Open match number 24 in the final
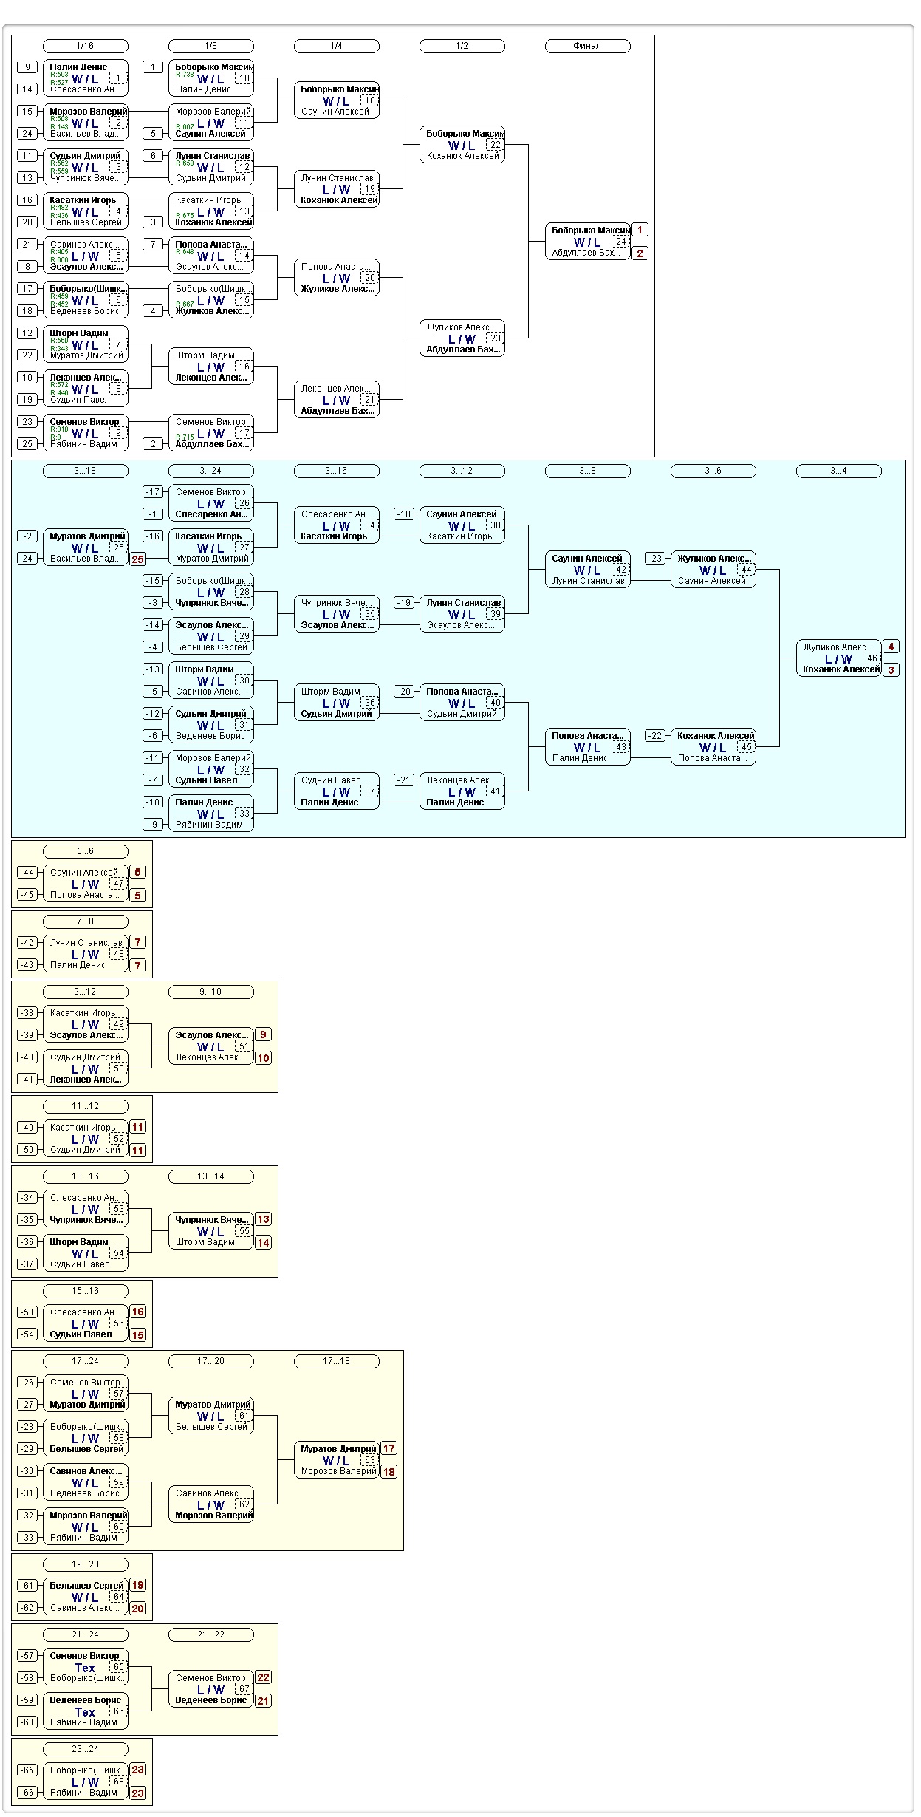Viewport: 921px width, 1817px height. pyautogui.click(x=621, y=242)
